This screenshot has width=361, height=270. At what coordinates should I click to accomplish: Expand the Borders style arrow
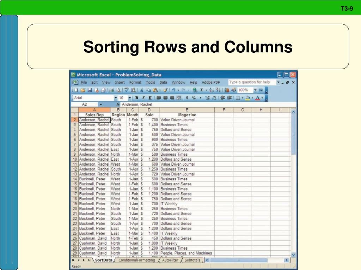pyautogui.click(x=243, y=98)
